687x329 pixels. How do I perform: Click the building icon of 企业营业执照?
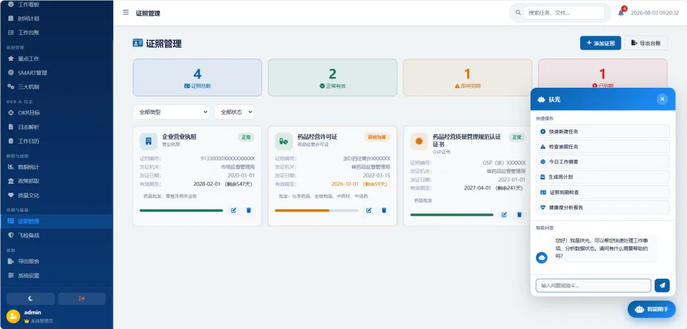coord(148,141)
